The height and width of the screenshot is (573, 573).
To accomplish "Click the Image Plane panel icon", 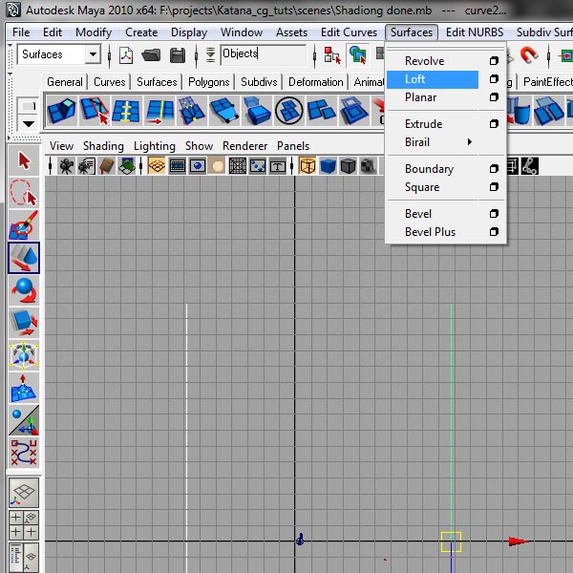I will click(x=127, y=166).
